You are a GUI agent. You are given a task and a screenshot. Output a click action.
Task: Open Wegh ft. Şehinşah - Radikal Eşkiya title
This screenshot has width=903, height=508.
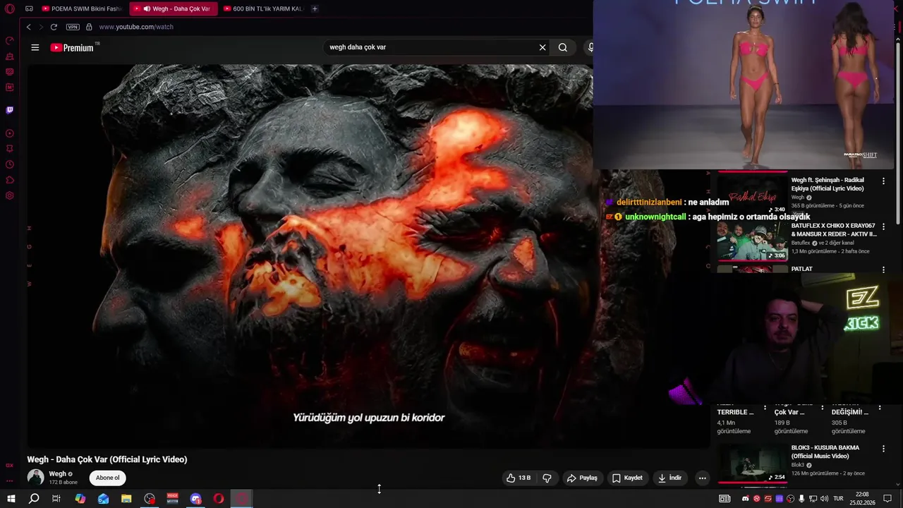tap(828, 184)
